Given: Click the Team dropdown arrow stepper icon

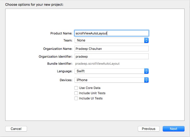Looking at the screenshot, I should 146,40.
